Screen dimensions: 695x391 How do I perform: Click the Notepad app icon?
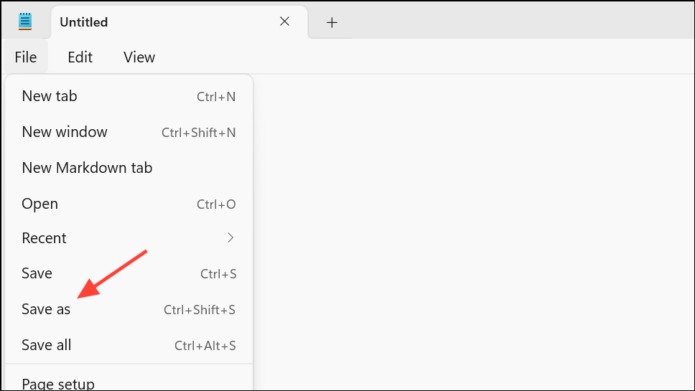25,22
